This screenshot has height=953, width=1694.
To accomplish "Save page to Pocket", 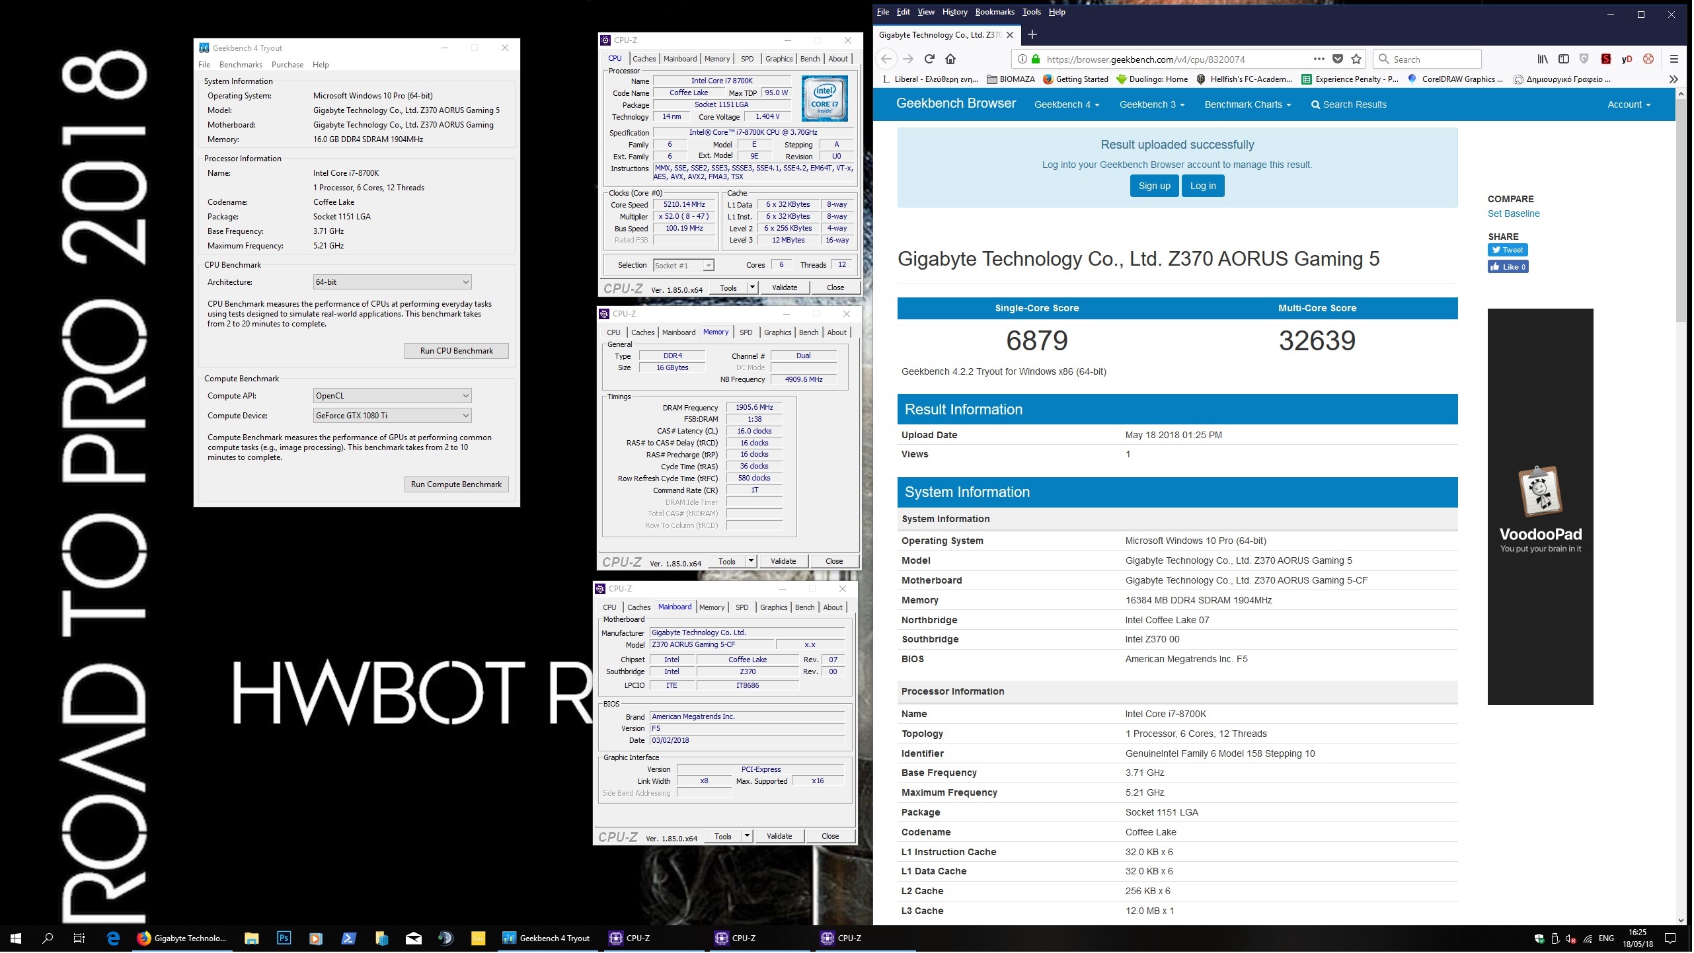I will coord(1339,59).
